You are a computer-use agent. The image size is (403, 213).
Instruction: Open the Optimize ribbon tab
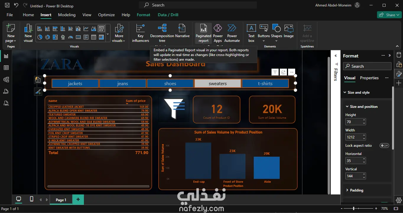click(x=106, y=15)
